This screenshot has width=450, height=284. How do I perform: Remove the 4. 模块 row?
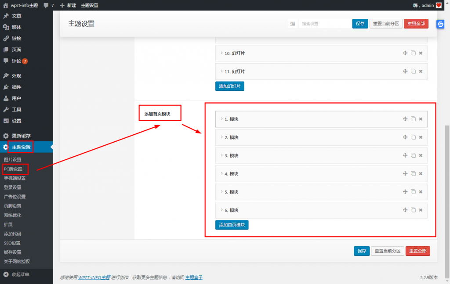[x=421, y=174]
